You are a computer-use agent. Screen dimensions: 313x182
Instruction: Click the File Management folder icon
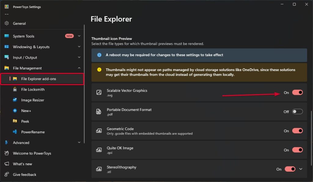tap(7, 68)
